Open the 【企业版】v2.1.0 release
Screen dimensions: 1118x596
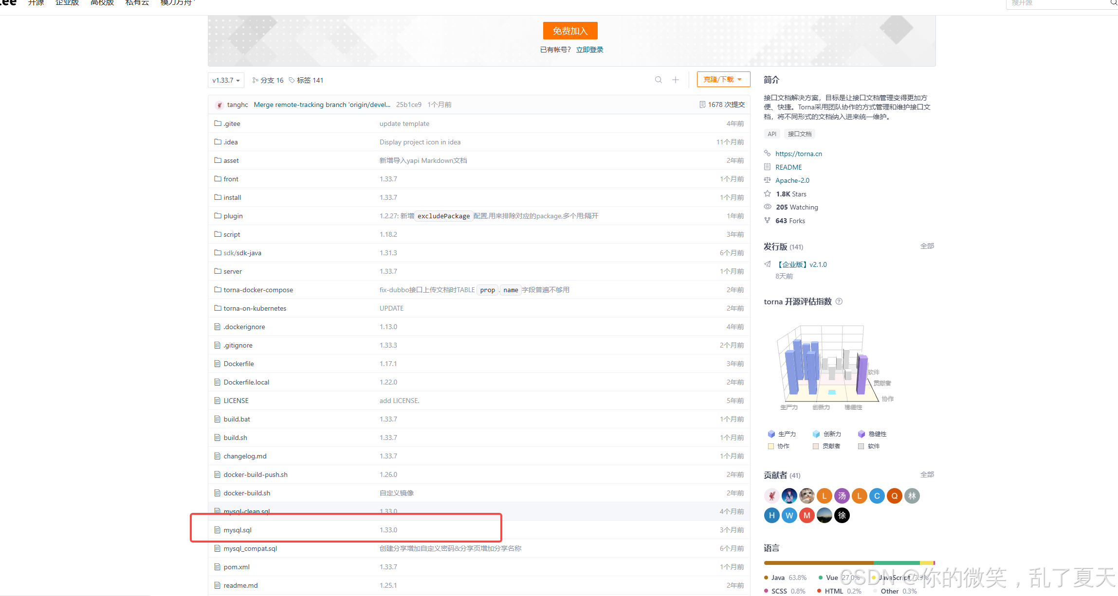801,264
